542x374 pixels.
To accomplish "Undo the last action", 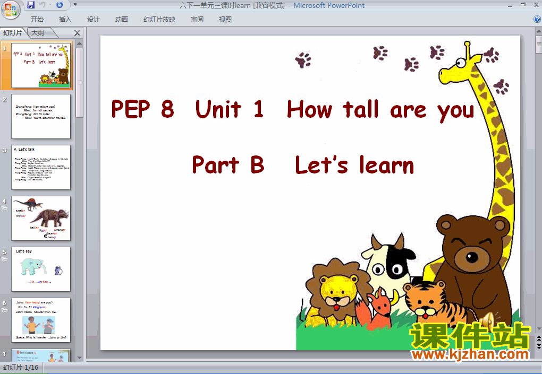I will click(43, 5).
